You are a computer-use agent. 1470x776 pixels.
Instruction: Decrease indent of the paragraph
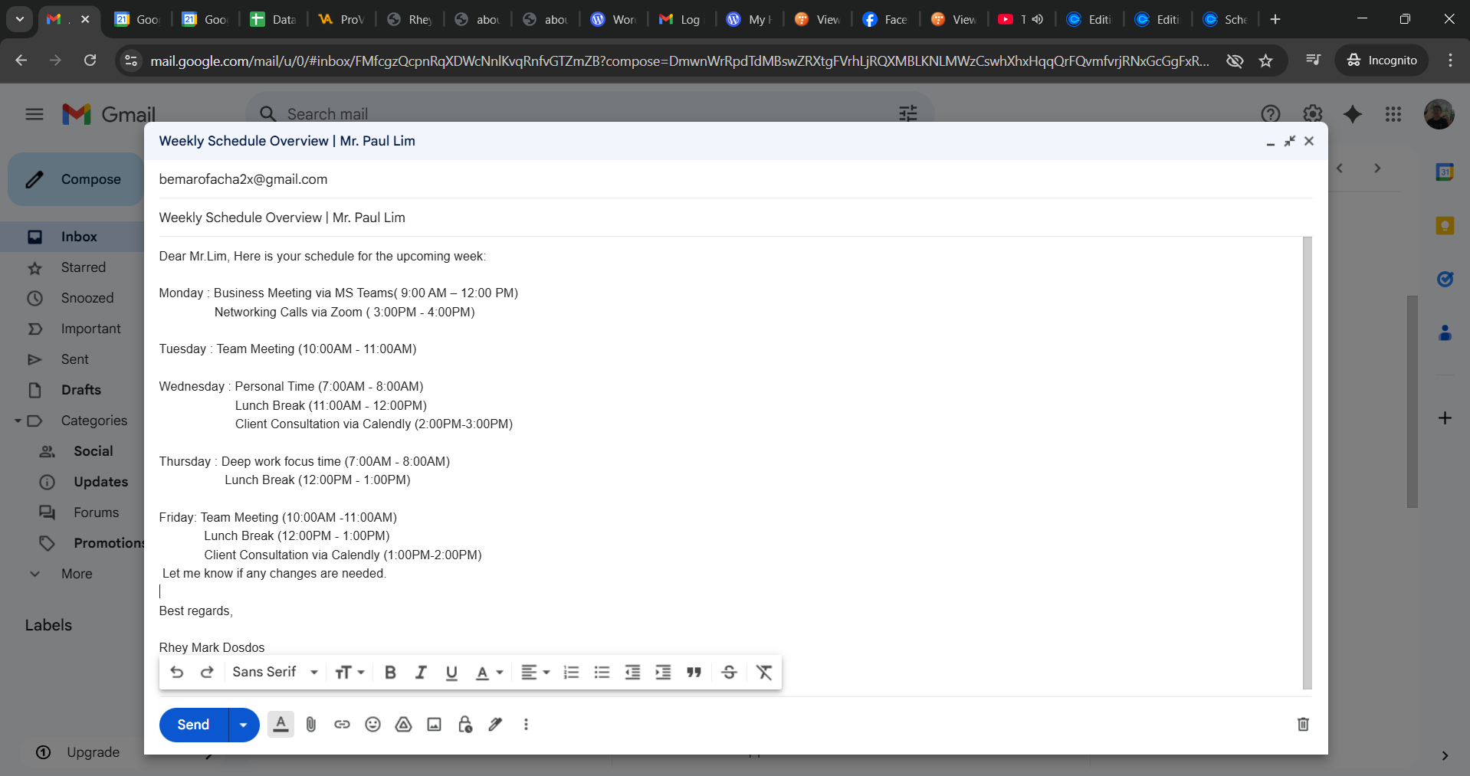click(x=632, y=672)
